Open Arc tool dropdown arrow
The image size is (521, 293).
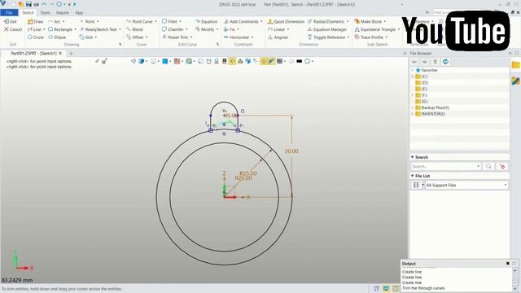coord(63,22)
